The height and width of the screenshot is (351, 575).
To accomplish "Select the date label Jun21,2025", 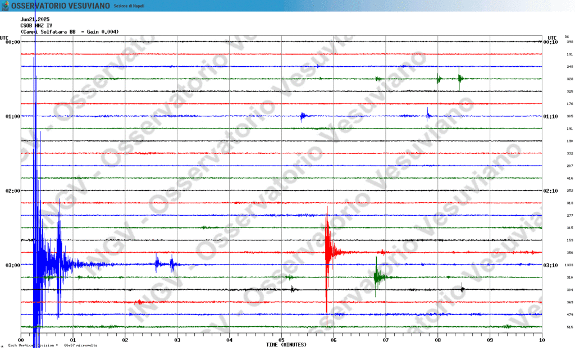I will coord(35,20).
